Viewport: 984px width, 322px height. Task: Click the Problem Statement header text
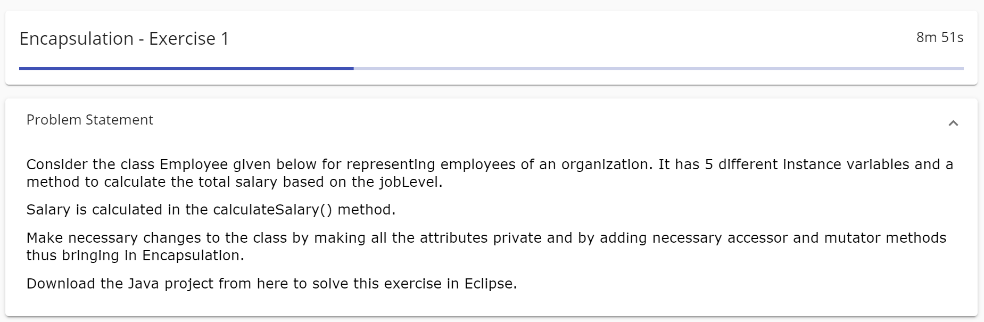[x=89, y=120]
